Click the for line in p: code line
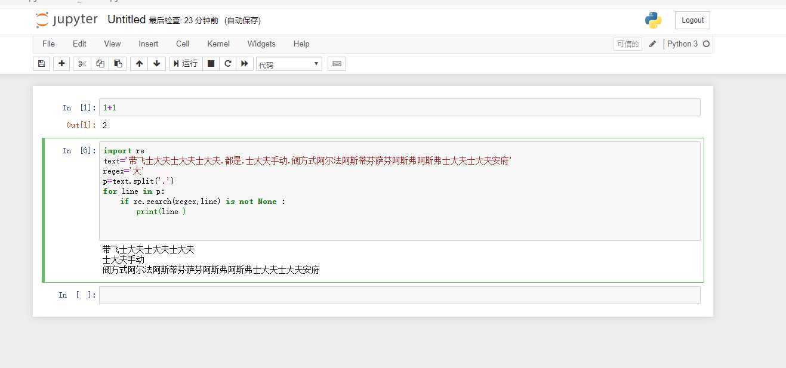Image resolution: width=786 pixels, height=368 pixels. pyautogui.click(x=134, y=191)
